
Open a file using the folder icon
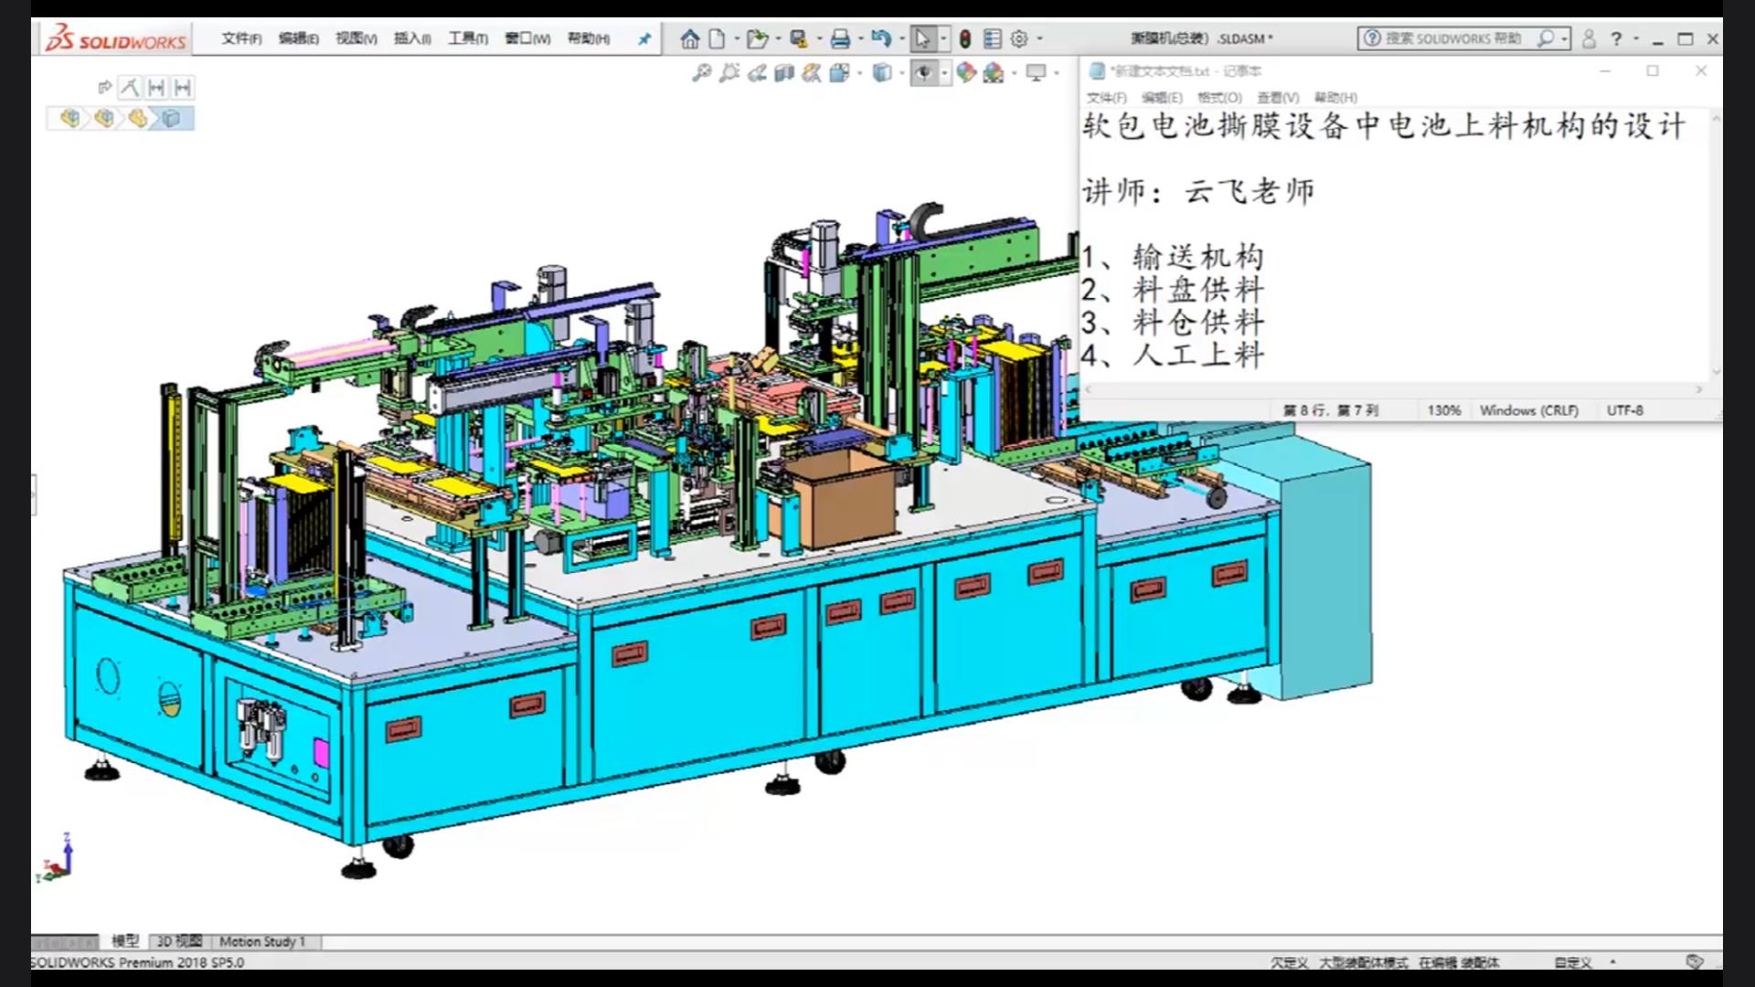point(756,38)
